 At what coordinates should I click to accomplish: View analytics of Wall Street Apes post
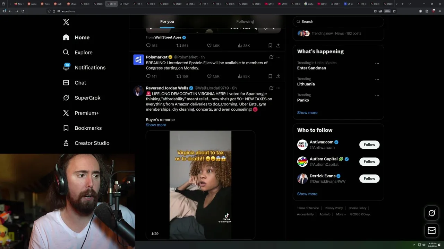tap(244, 46)
